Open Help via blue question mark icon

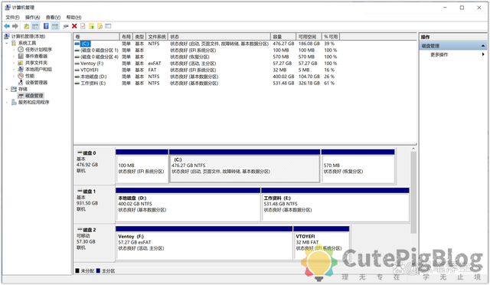tap(46, 26)
